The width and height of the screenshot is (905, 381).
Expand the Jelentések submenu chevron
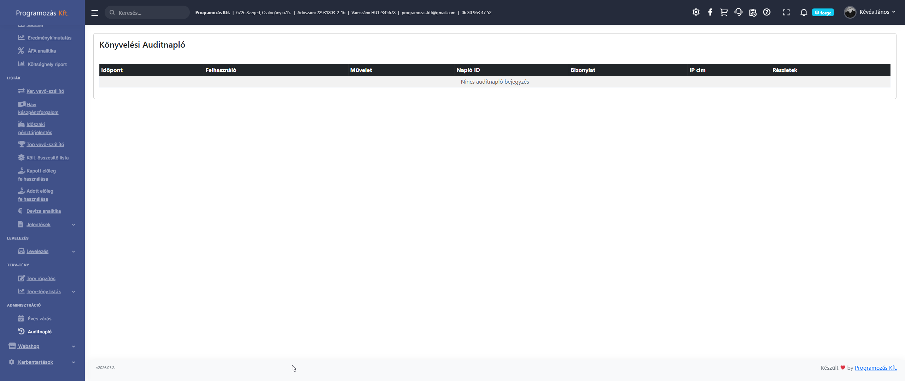click(x=74, y=225)
